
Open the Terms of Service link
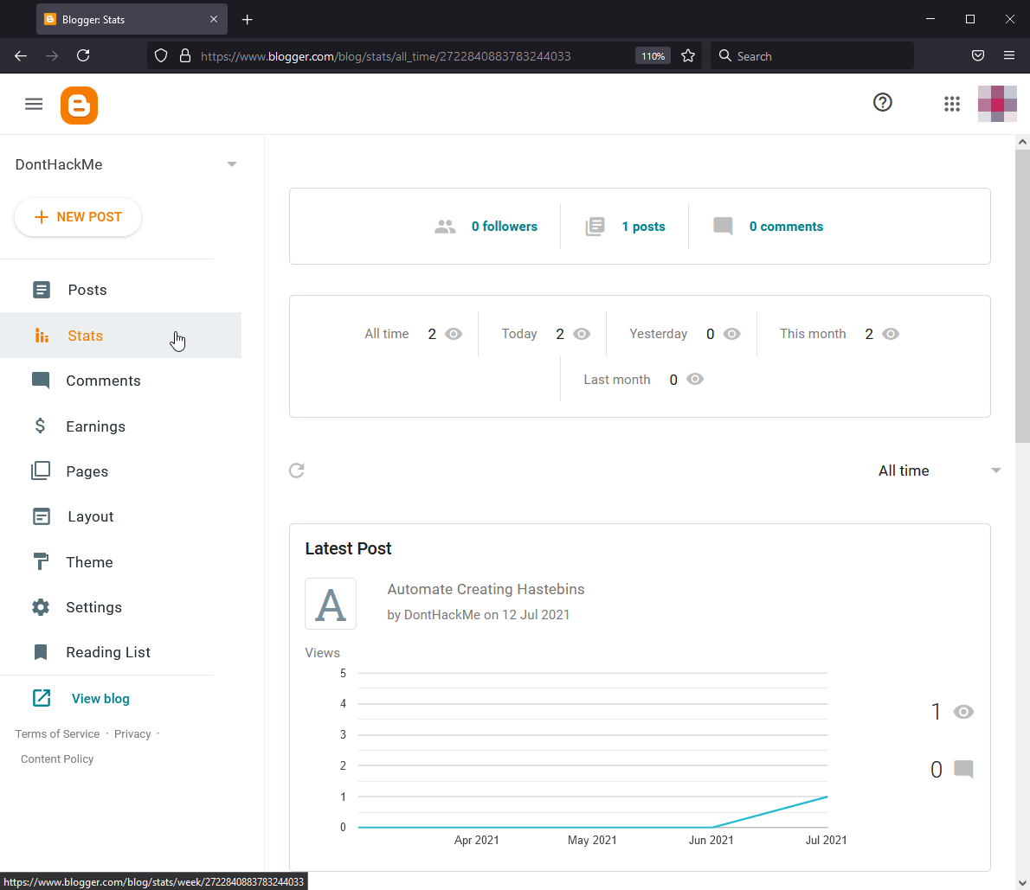pos(57,733)
